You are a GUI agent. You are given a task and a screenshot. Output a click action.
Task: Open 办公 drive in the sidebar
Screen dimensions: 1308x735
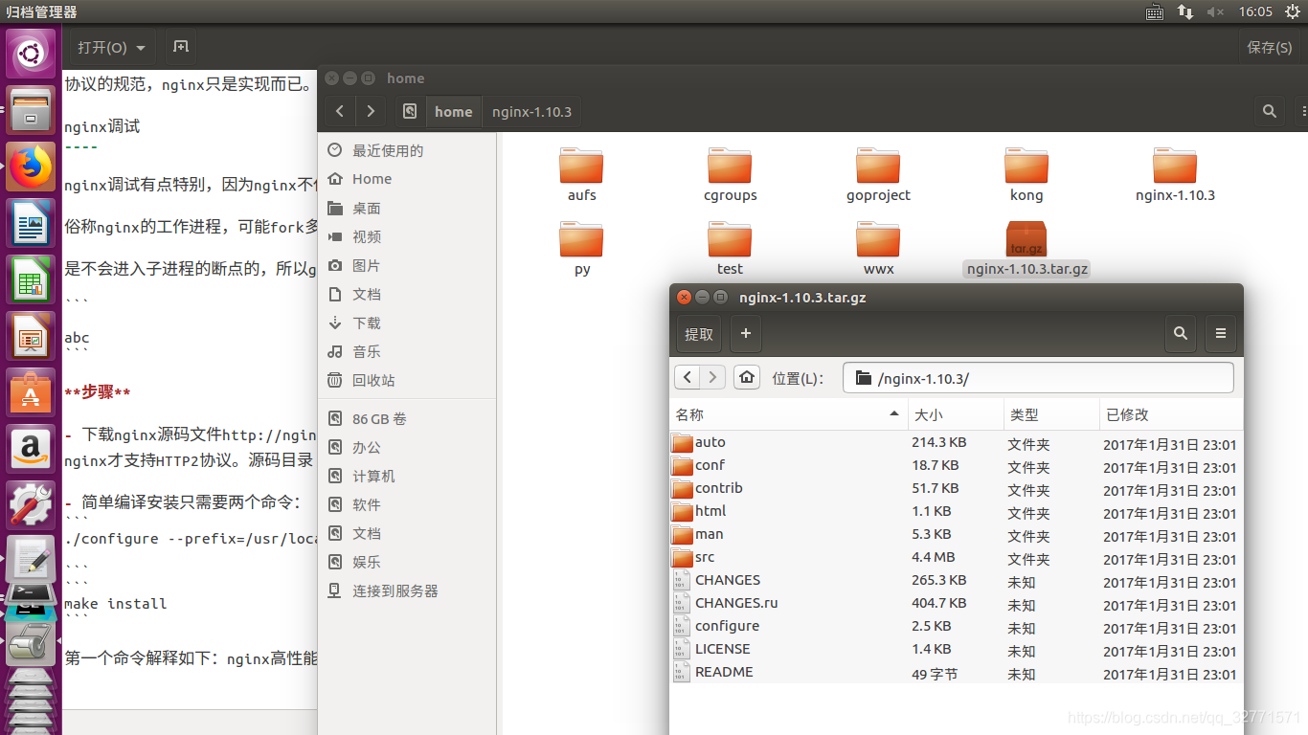click(367, 447)
